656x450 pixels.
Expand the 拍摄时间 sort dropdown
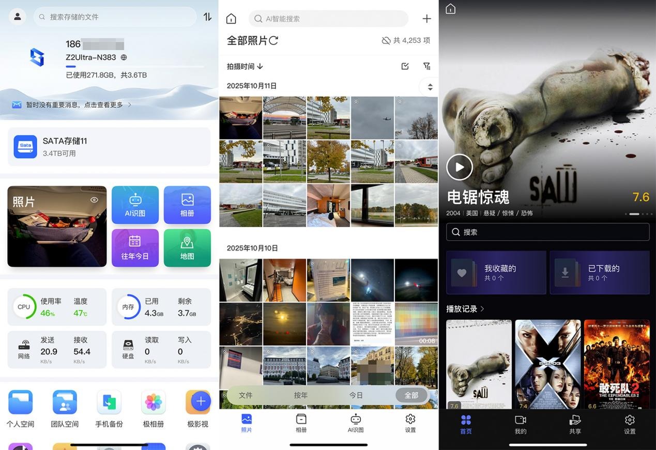pyautogui.click(x=244, y=66)
